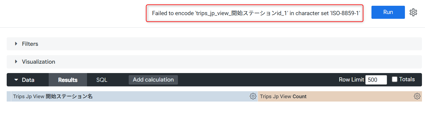425x127 pixels.
Task: Open the Explore settings gear next to Run
Action: [x=413, y=12]
